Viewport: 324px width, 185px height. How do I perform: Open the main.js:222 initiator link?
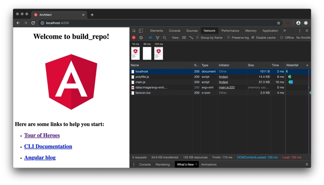tap(227, 87)
